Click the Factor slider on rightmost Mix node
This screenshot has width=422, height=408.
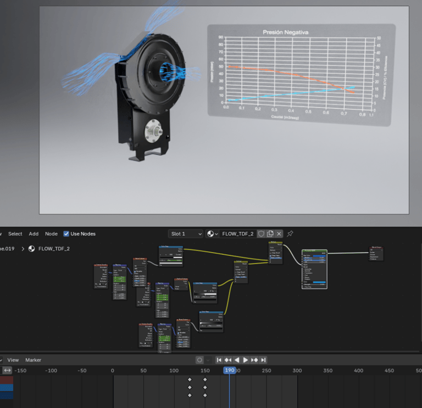pos(276,258)
